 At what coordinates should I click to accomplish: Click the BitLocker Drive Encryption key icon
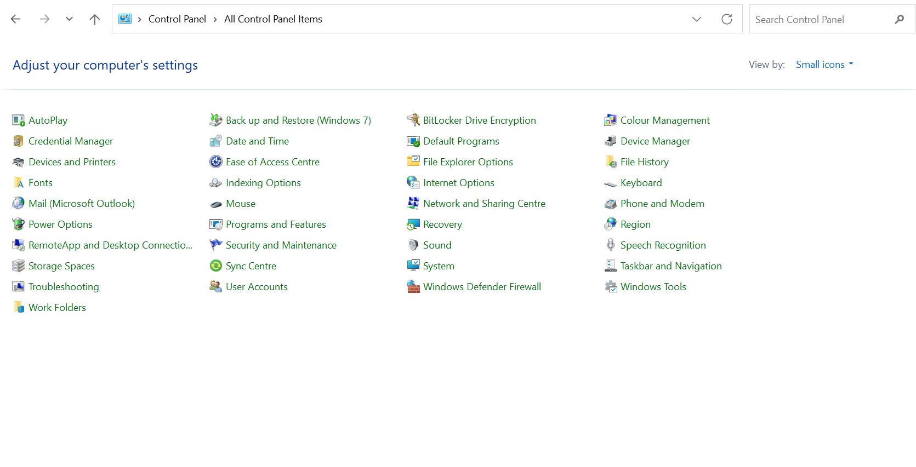tap(413, 120)
